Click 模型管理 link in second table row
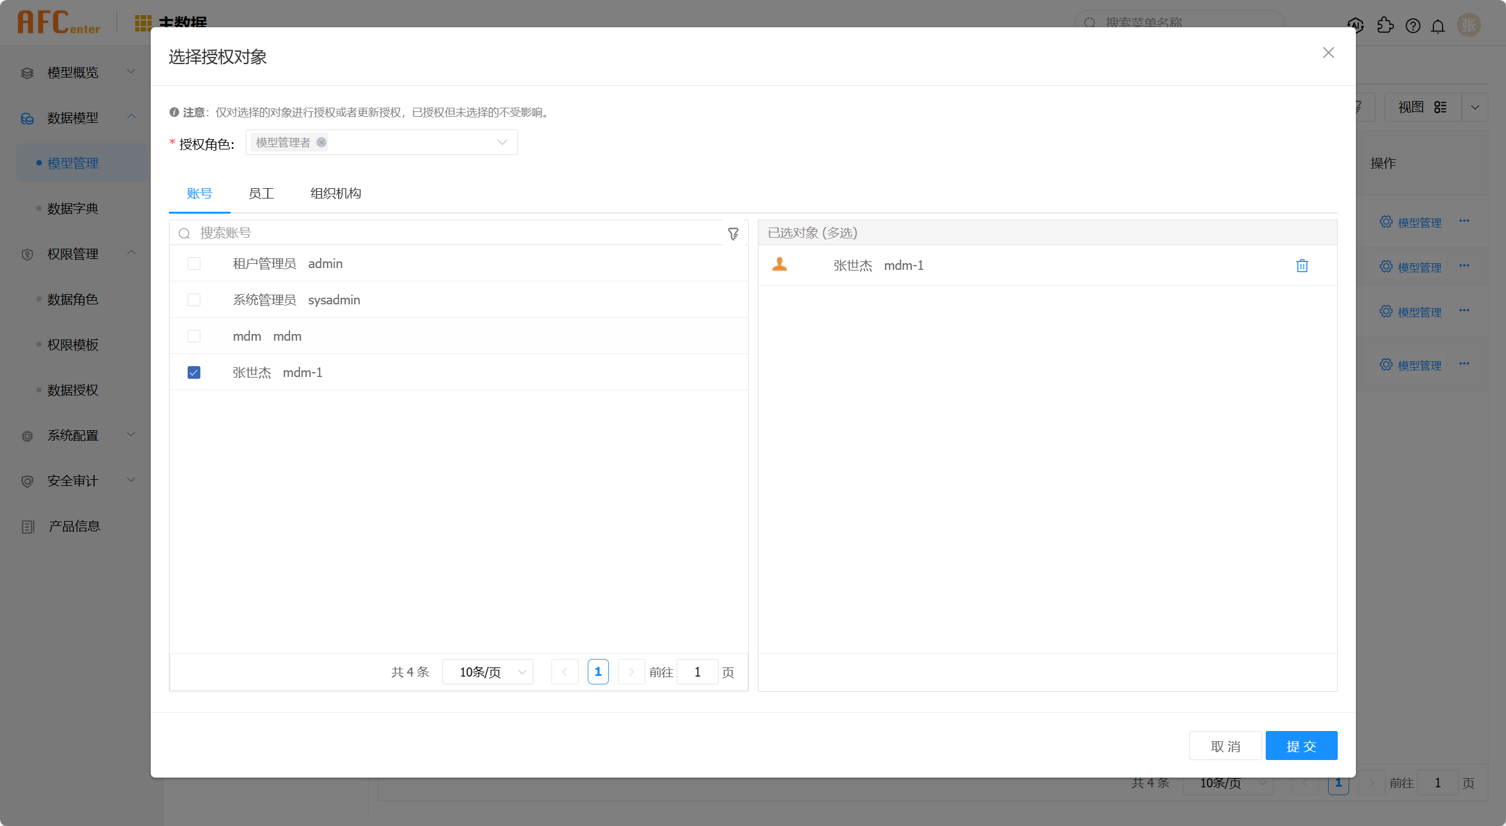This screenshot has width=1506, height=826. [1410, 267]
